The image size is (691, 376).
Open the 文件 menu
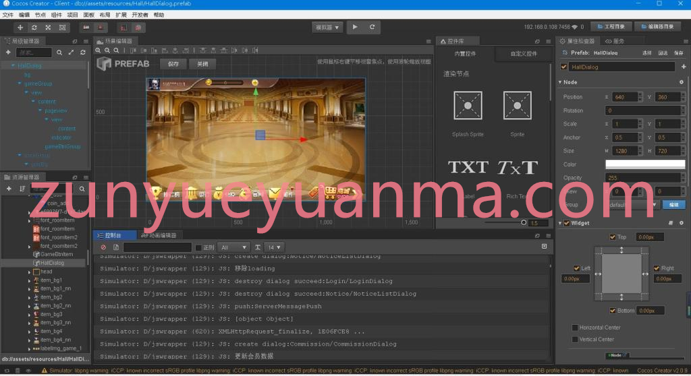tap(8, 15)
